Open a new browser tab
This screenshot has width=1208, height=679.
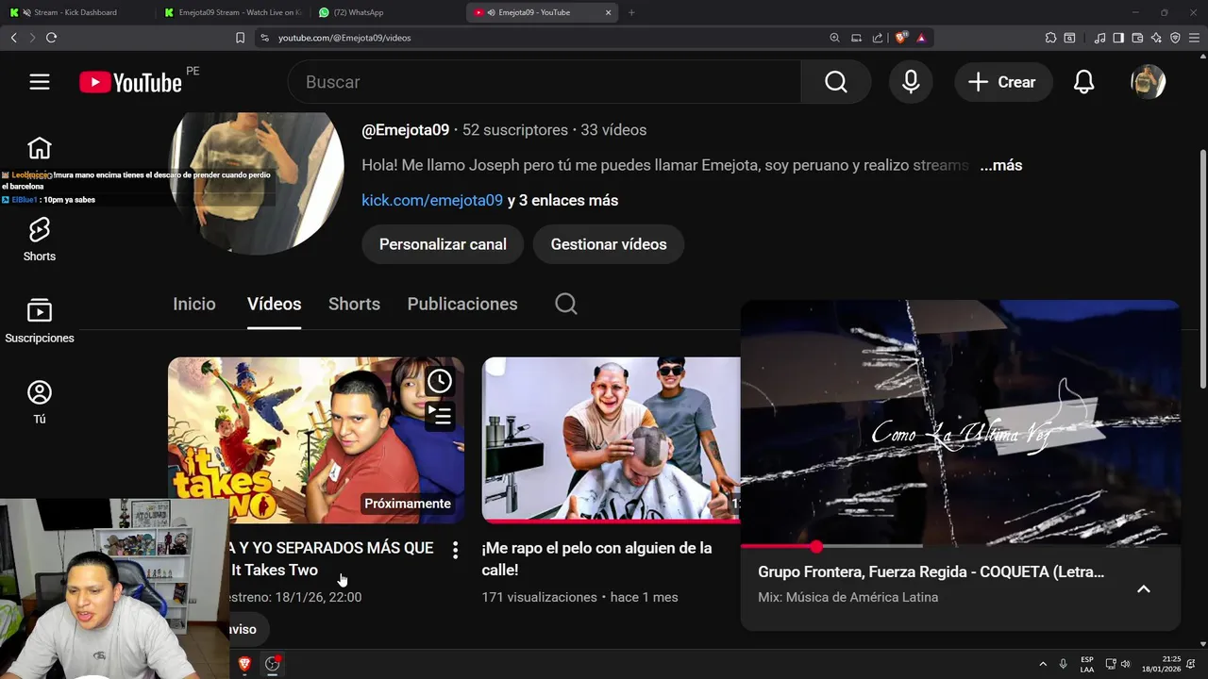(631, 12)
